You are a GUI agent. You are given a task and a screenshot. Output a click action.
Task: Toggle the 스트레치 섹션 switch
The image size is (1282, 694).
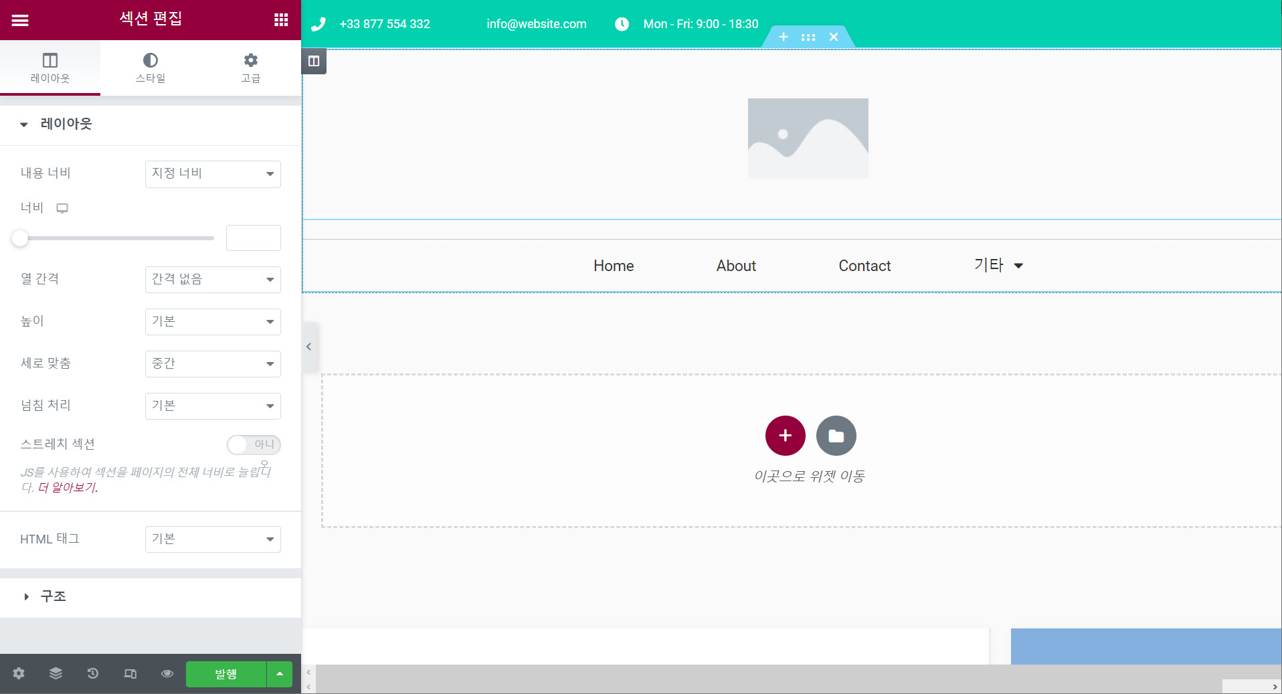coord(254,444)
